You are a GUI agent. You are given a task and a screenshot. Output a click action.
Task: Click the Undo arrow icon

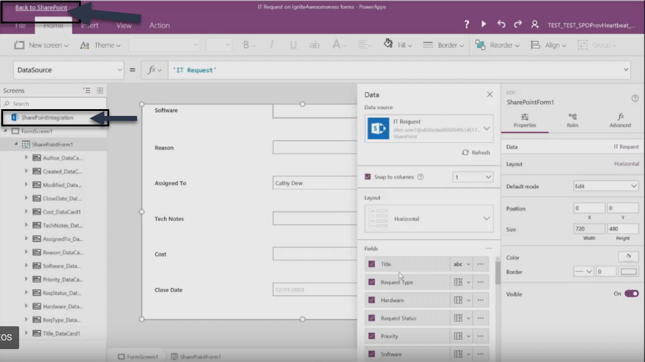point(501,24)
